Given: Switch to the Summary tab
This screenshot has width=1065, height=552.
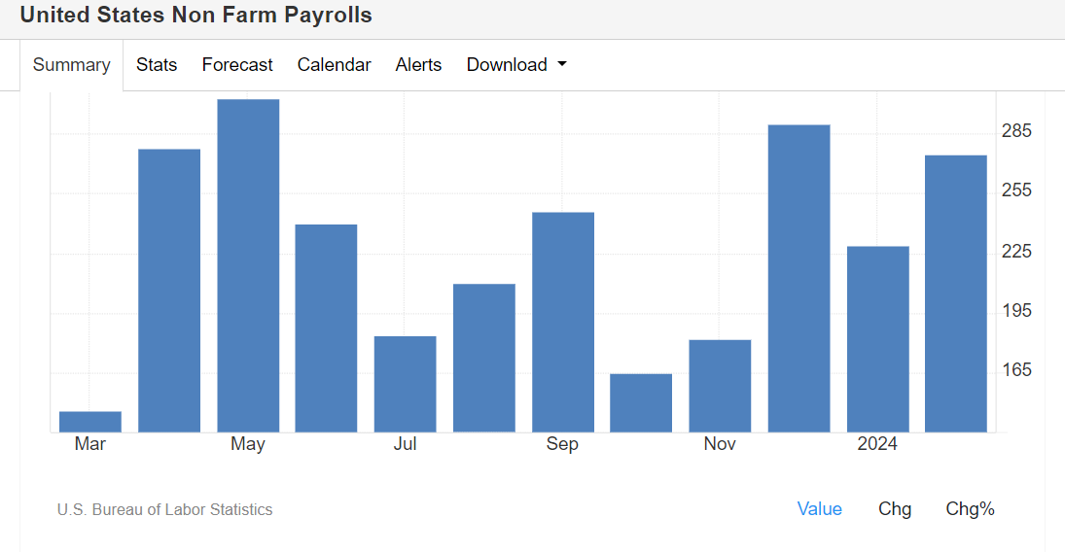Looking at the screenshot, I should click(71, 65).
